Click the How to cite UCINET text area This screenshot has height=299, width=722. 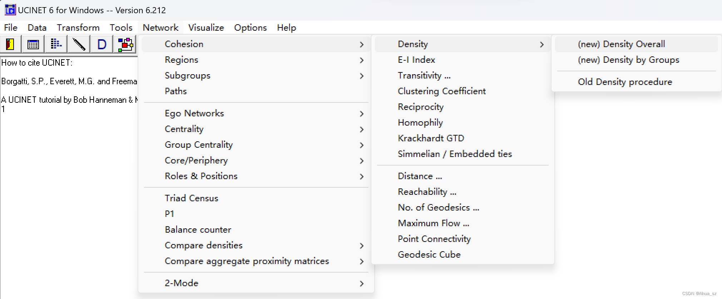click(37, 63)
